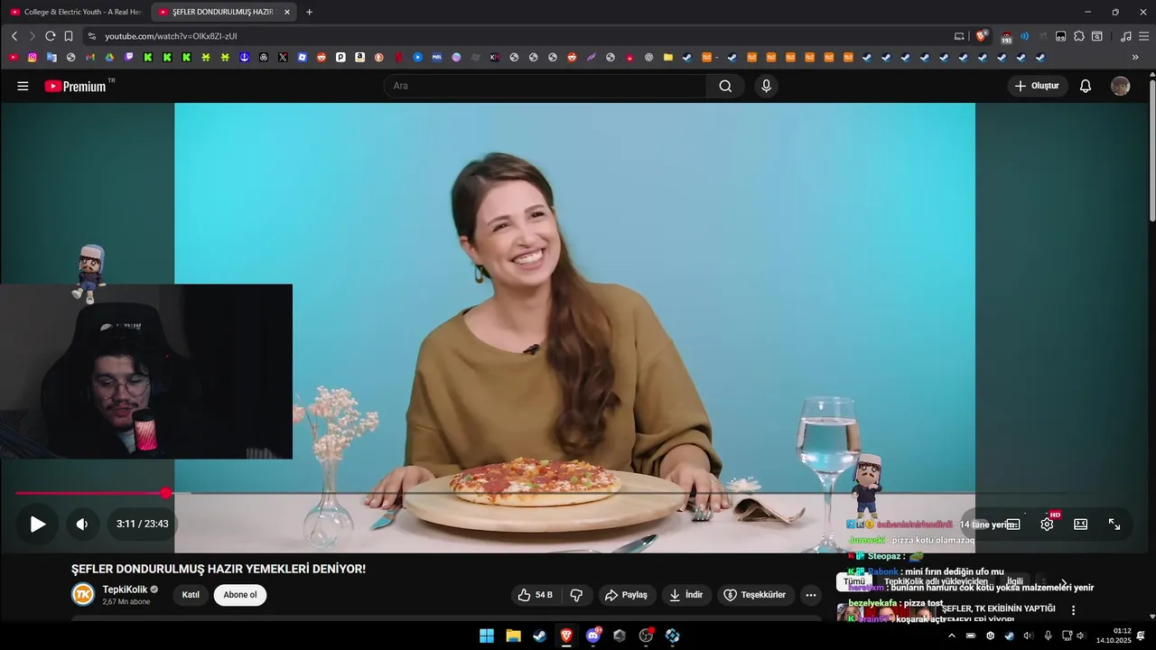Close the ŞEFLER DONDURULMUŞ HAZIR tab
Screen dimensions: 1156x650
point(287,12)
